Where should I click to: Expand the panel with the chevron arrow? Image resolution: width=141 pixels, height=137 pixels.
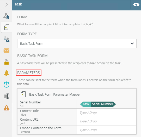(x=7, y=5)
